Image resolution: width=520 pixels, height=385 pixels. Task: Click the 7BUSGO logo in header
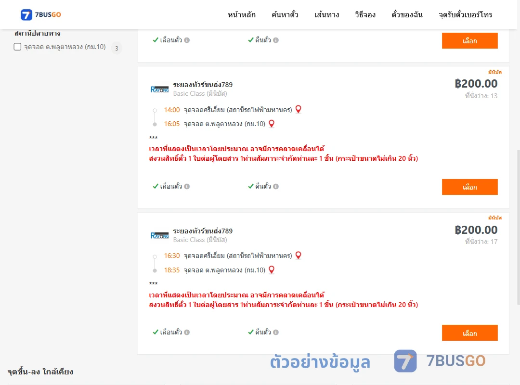(41, 14)
